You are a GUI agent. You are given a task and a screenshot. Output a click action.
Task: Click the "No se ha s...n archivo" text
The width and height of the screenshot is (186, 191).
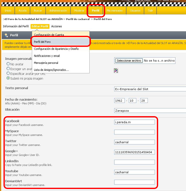(x=159, y=61)
